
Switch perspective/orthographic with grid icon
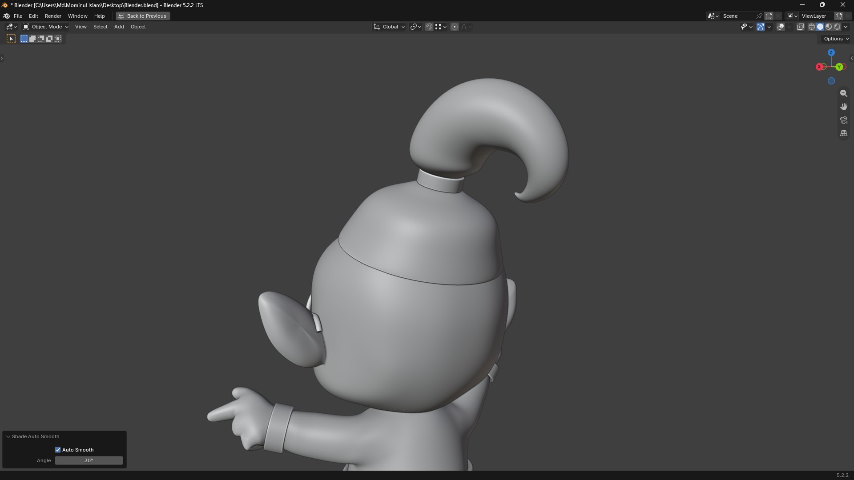(x=843, y=133)
